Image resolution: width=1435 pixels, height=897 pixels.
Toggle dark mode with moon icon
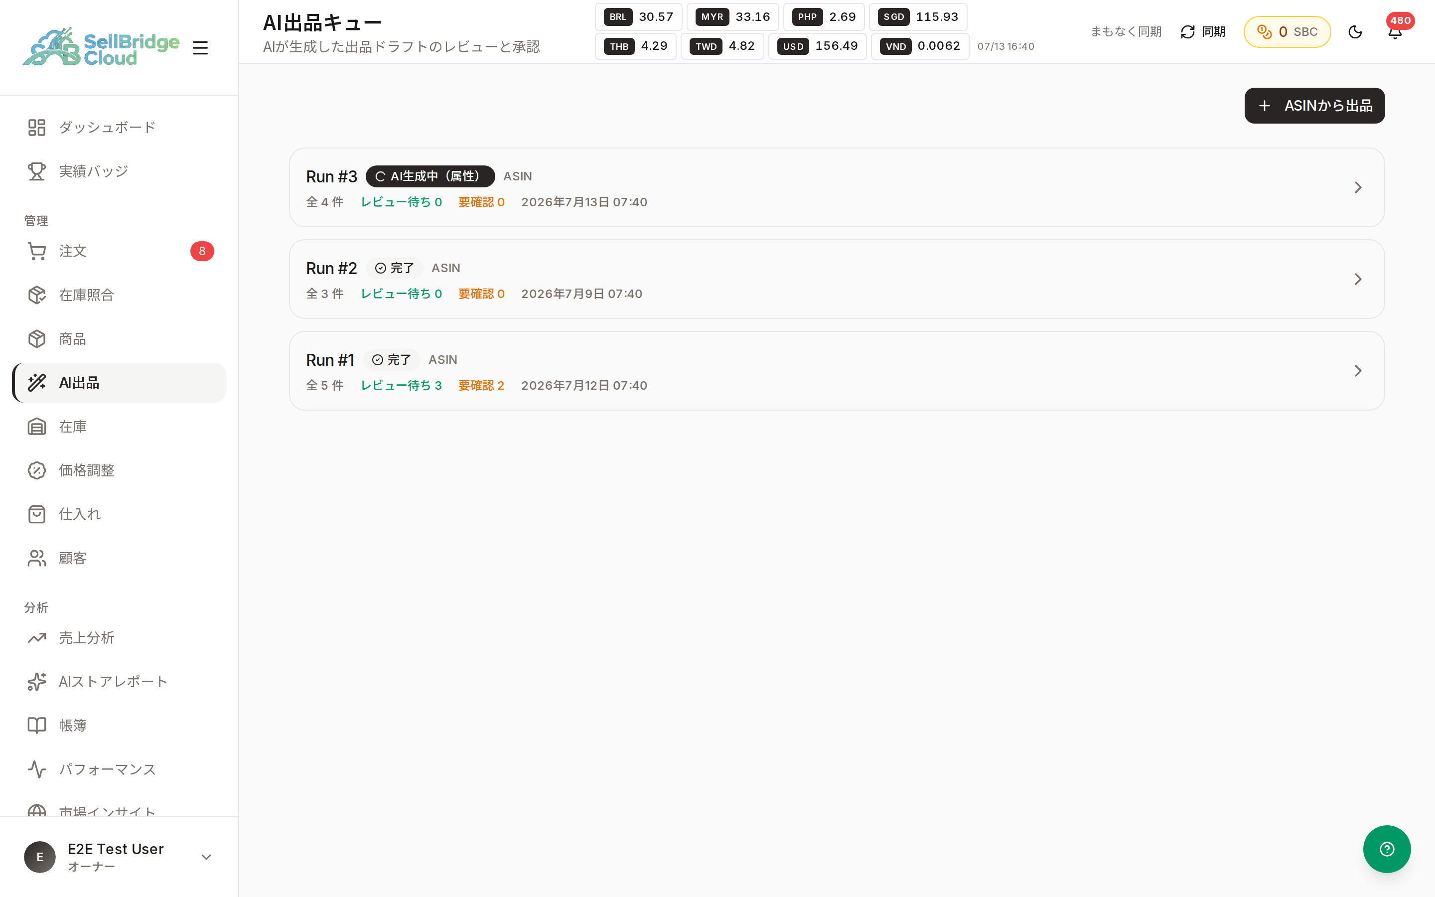(x=1355, y=32)
